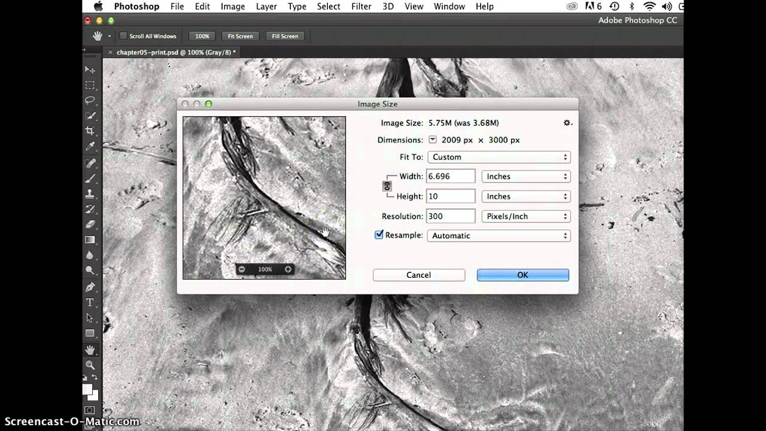Select the Blur tool

pos(90,255)
